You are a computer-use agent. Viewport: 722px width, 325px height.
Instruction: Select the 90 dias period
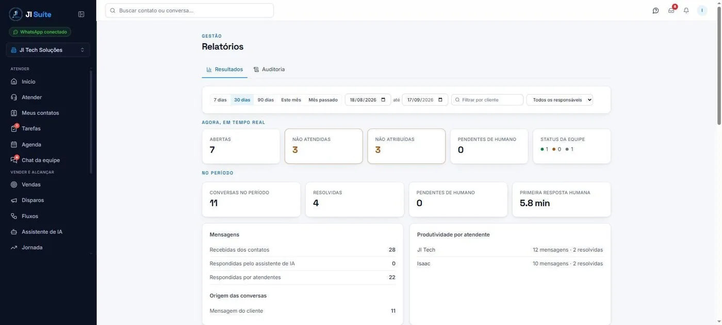point(266,100)
